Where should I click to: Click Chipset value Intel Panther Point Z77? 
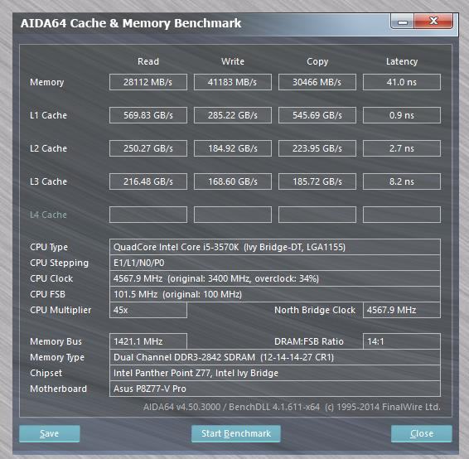tap(275, 373)
